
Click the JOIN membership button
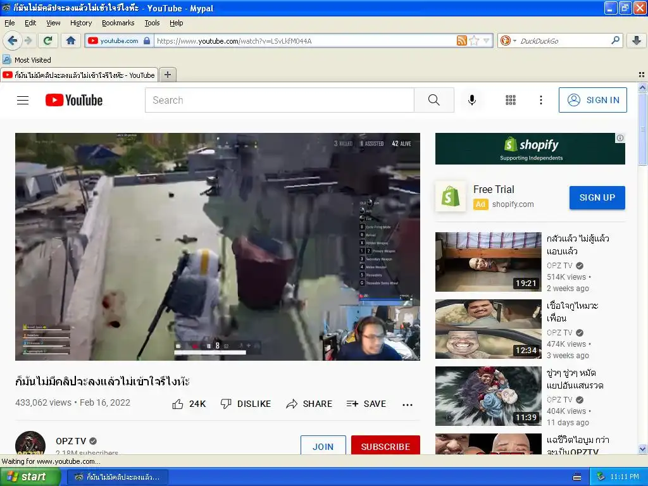[x=323, y=445]
